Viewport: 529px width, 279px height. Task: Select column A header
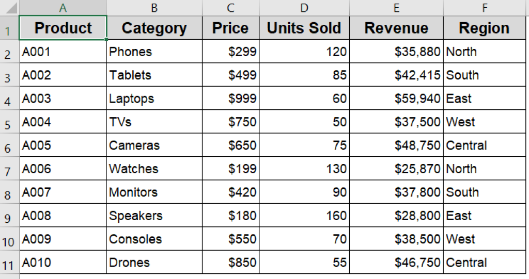tap(63, 8)
